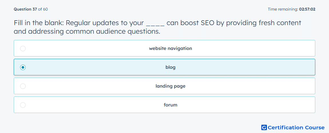Pick the 'landing page' answer text
329x133 pixels.
pos(171,86)
